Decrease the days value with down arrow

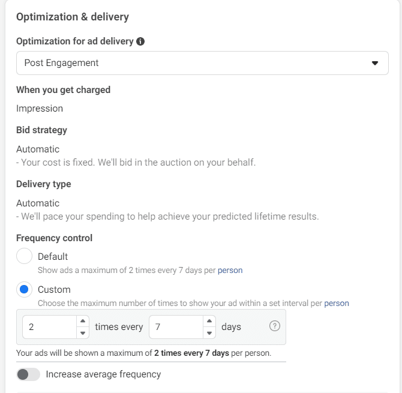click(209, 332)
